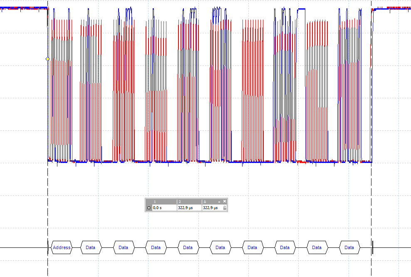Image resolution: width=411 pixels, height=277 pixels.
Task: Select the Data packet before the last one
Action: coord(317,247)
